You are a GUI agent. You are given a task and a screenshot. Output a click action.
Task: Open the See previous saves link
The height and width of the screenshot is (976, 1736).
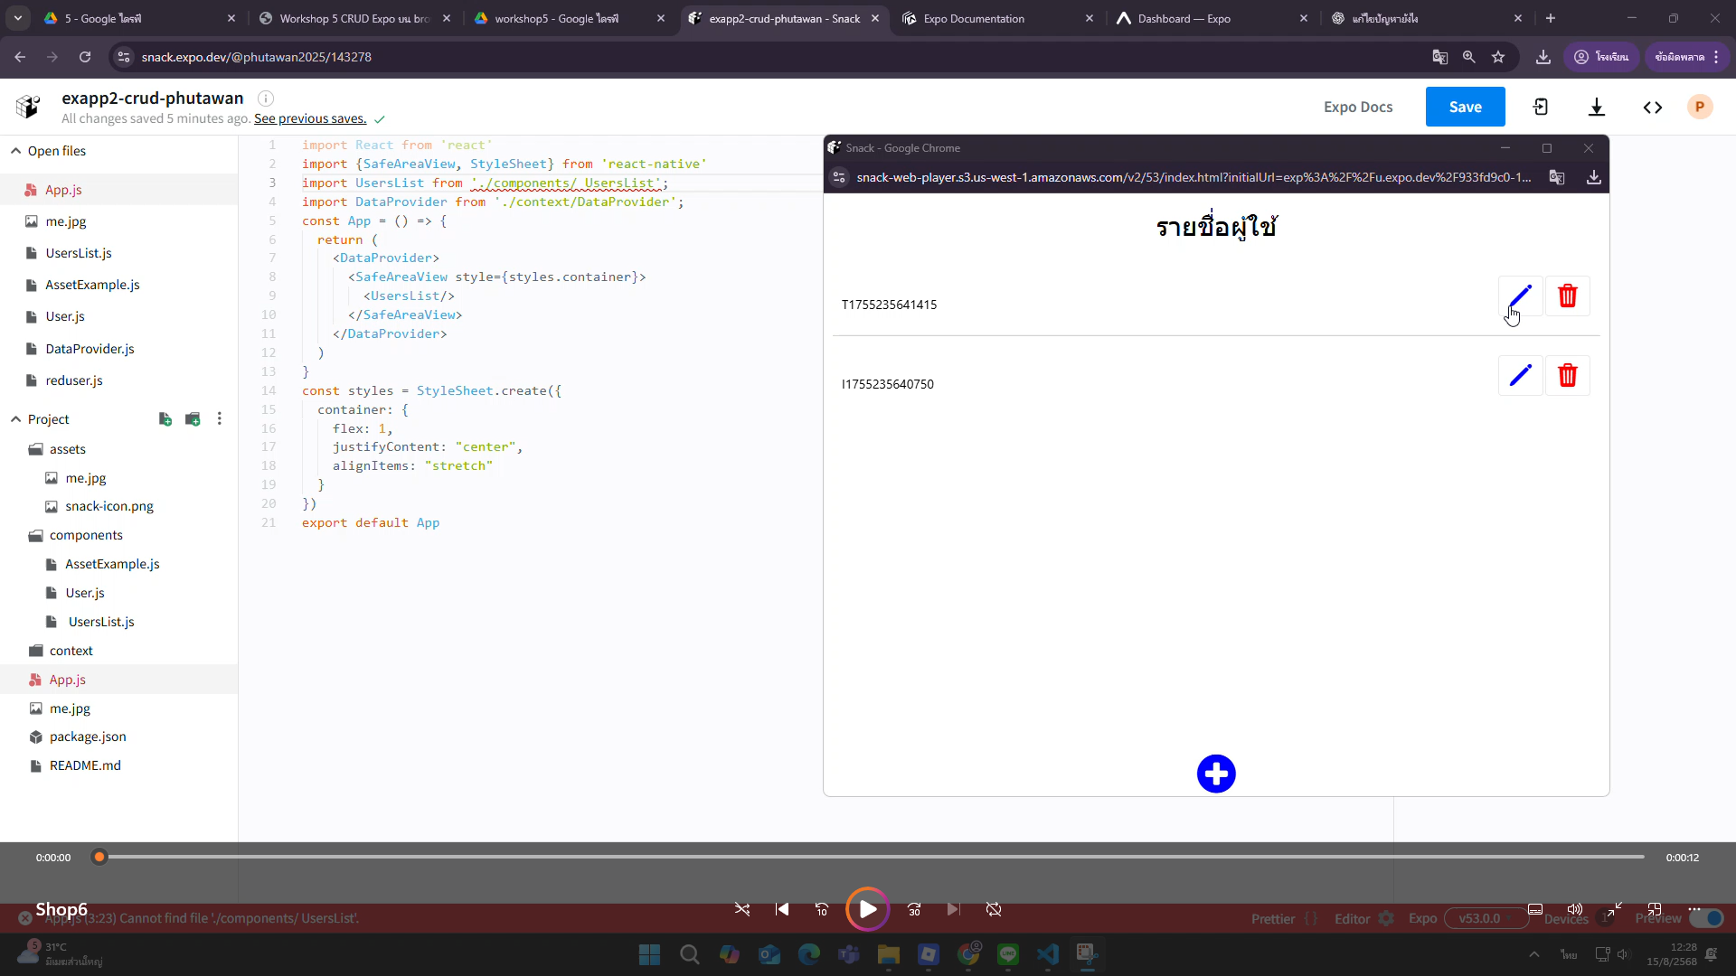click(x=310, y=118)
